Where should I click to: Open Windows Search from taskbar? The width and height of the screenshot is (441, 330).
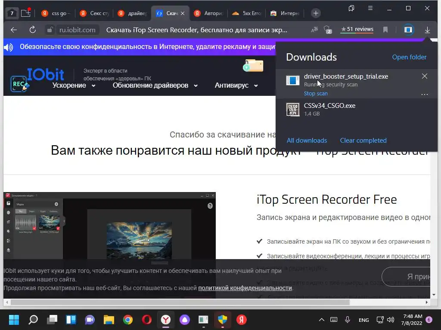coord(33,320)
